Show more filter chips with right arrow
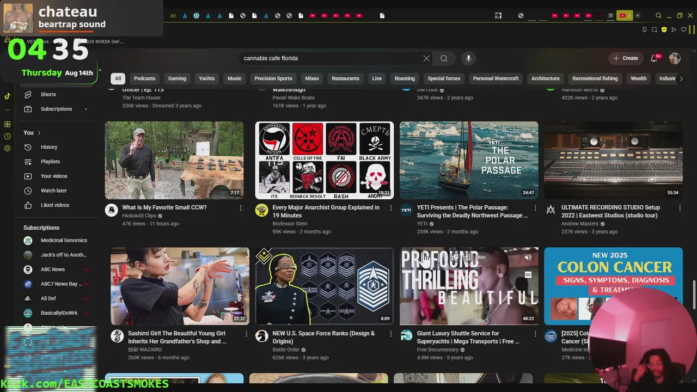 (681, 78)
